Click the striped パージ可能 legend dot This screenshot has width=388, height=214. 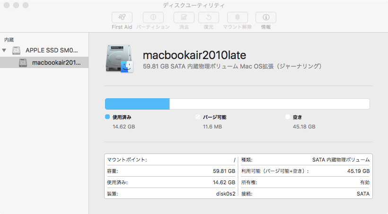198,117
